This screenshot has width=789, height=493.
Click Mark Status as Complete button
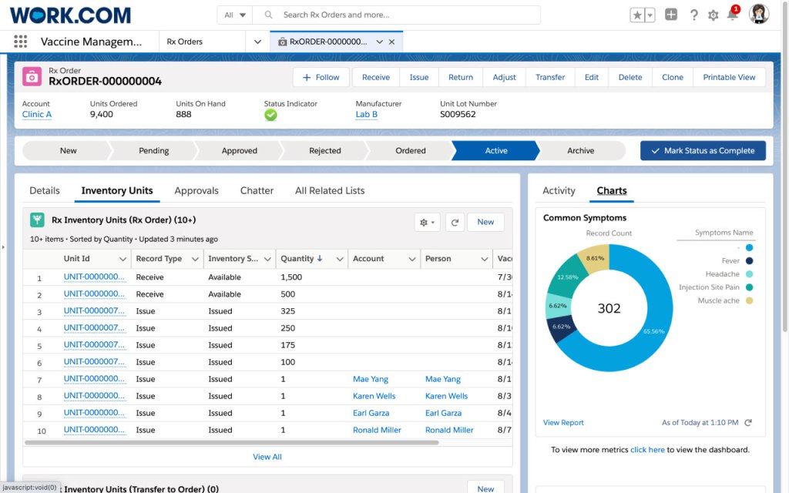(703, 151)
